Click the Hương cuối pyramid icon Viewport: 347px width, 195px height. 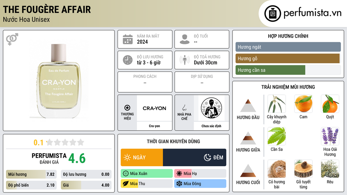(x=248, y=171)
